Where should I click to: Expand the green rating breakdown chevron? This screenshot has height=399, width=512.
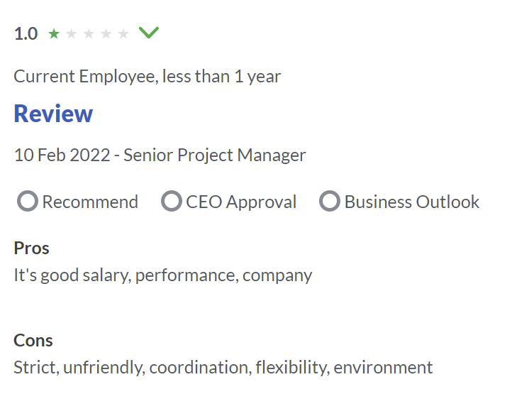click(149, 33)
